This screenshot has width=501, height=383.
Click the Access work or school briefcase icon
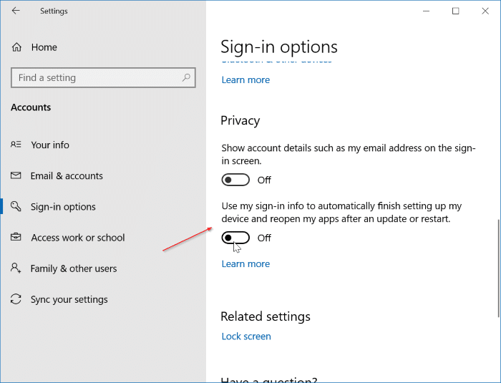[x=16, y=237]
